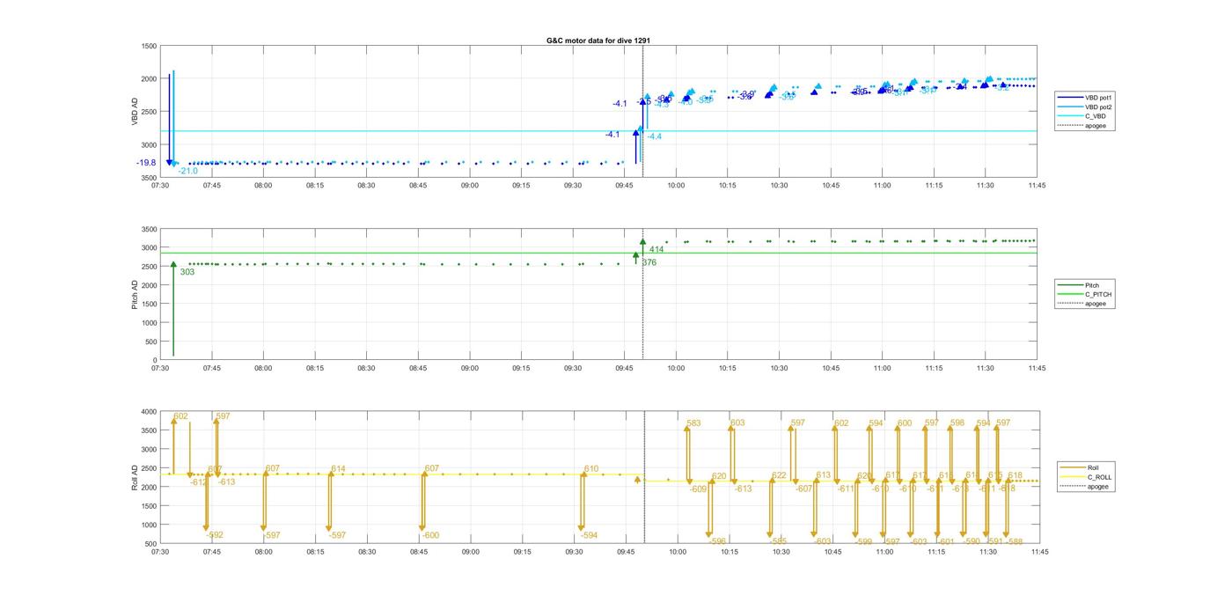Click the "614" annotation in Roll plot
The width and height of the screenshot is (1232, 610).
pos(339,469)
